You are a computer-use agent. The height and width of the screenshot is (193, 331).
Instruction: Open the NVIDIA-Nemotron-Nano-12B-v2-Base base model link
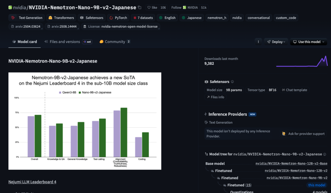291,164
